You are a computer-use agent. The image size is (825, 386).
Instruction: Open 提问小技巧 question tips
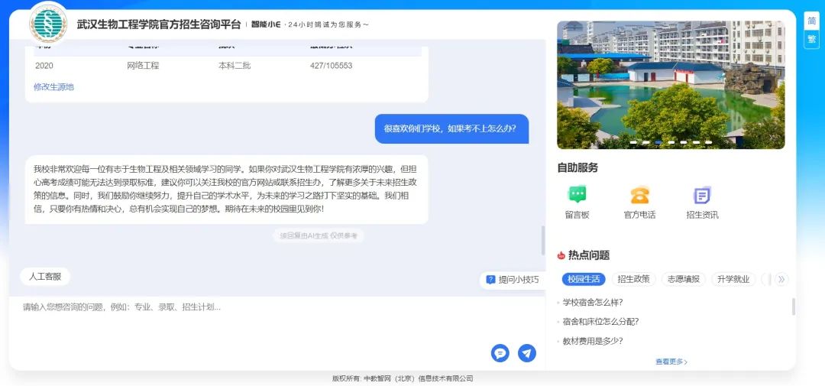[513, 280]
